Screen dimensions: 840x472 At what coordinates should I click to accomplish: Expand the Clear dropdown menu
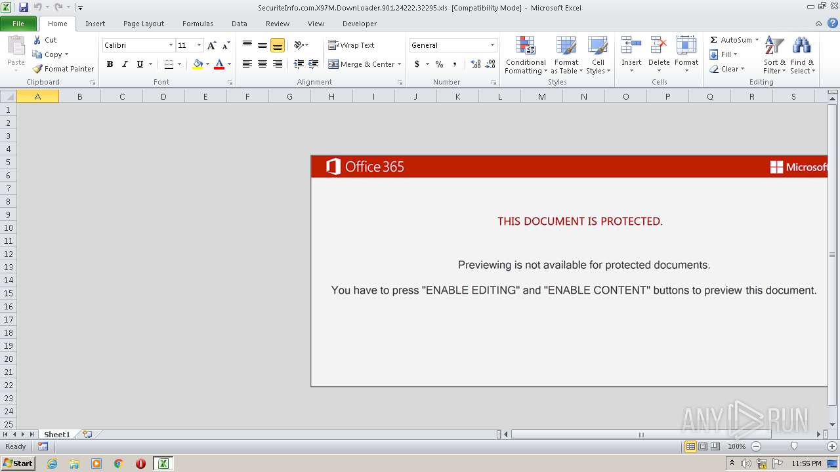point(742,69)
